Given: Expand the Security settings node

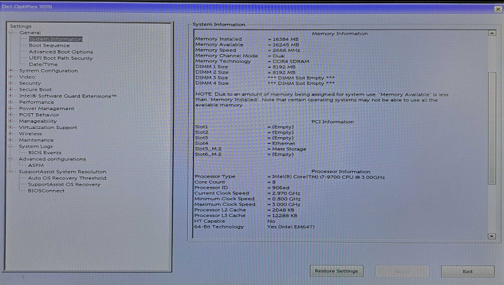Looking at the screenshot, I should coord(11,83).
